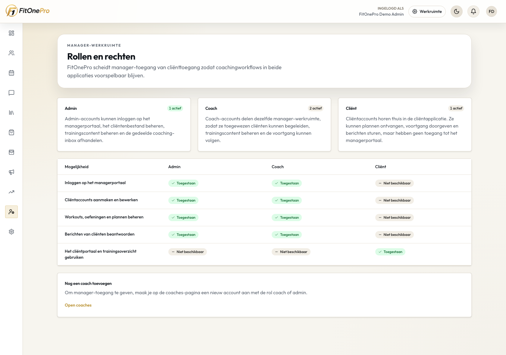Viewport: 506px width, 355px height.
Task: Click the FitOnePro logo
Action: coord(27,11)
